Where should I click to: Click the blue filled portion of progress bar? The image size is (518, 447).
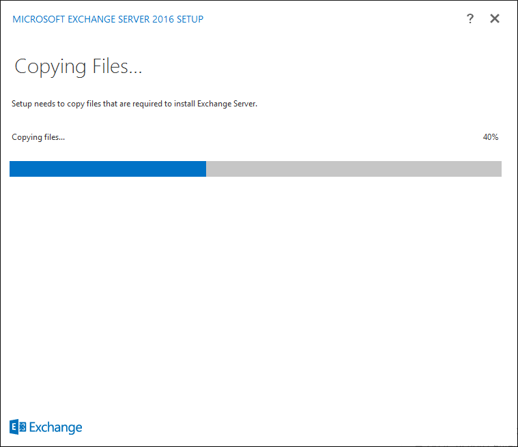click(x=108, y=169)
